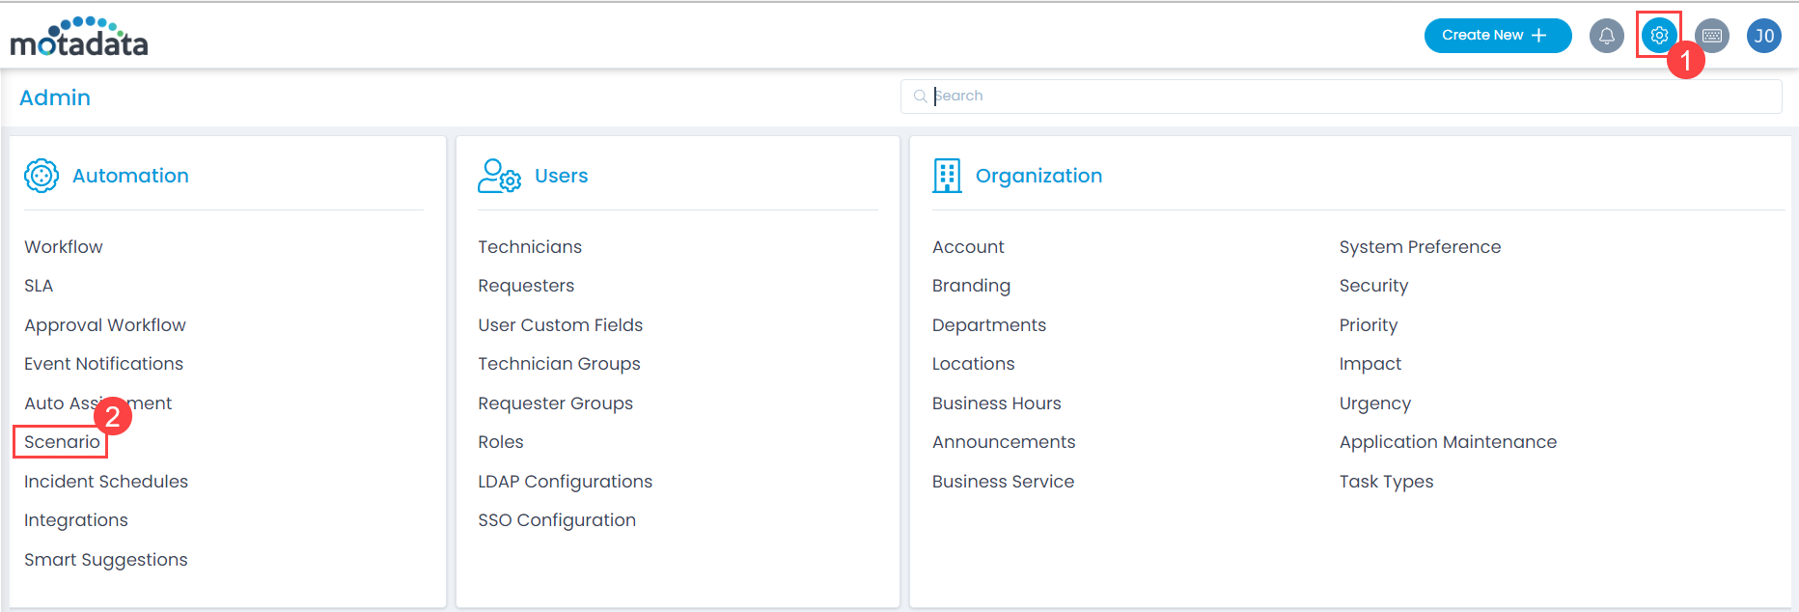
Task: Select LDAP Configurations
Action: click(565, 482)
